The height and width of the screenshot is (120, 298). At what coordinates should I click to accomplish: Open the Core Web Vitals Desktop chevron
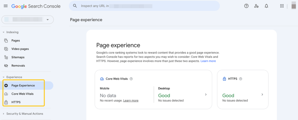coord(206,95)
